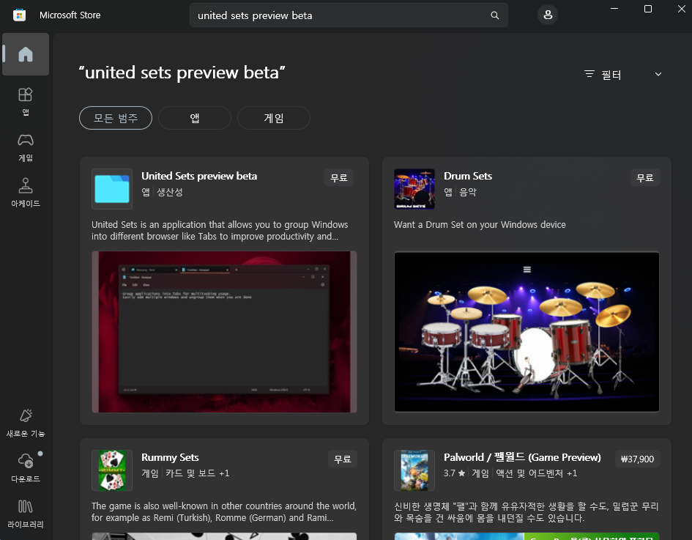The width and height of the screenshot is (692, 540).
Task: Click the Rummy Sets description text
Action: (x=224, y=511)
